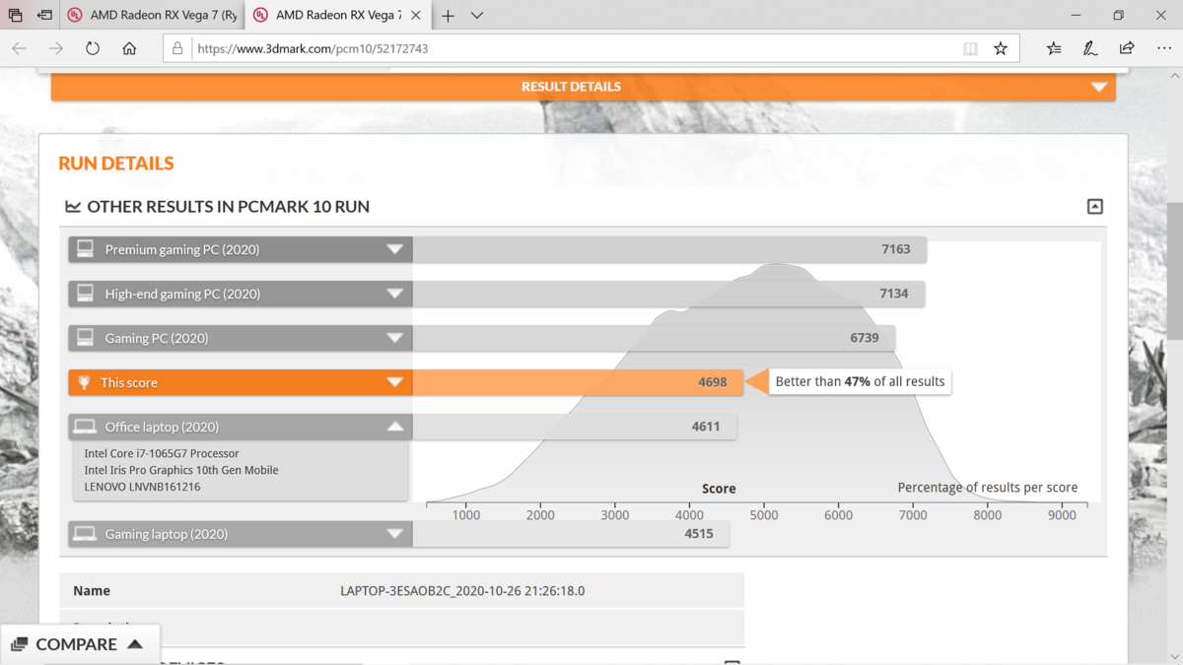Click the Gaming PC (2020) desktop icon
1183x665 pixels.
point(85,338)
